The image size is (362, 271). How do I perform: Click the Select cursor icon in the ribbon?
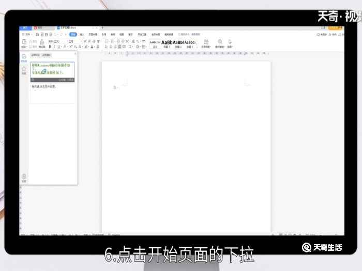pyautogui.click(x=230, y=42)
